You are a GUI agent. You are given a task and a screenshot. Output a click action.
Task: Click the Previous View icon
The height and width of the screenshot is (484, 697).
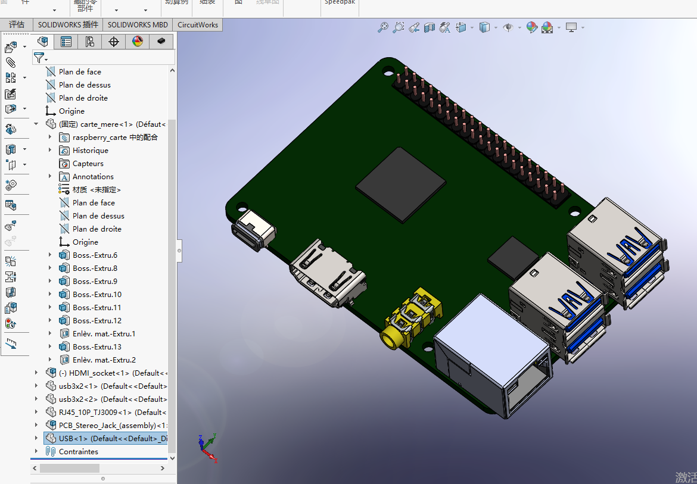[x=414, y=27]
